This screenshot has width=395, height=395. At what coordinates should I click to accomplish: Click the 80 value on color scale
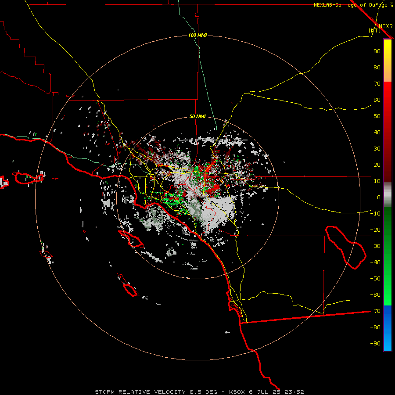click(x=377, y=67)
